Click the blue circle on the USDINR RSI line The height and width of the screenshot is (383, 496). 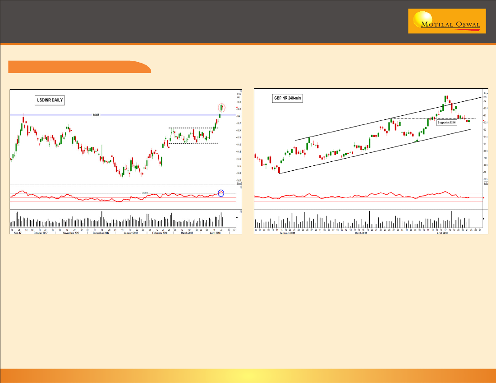tap(221, 193)
